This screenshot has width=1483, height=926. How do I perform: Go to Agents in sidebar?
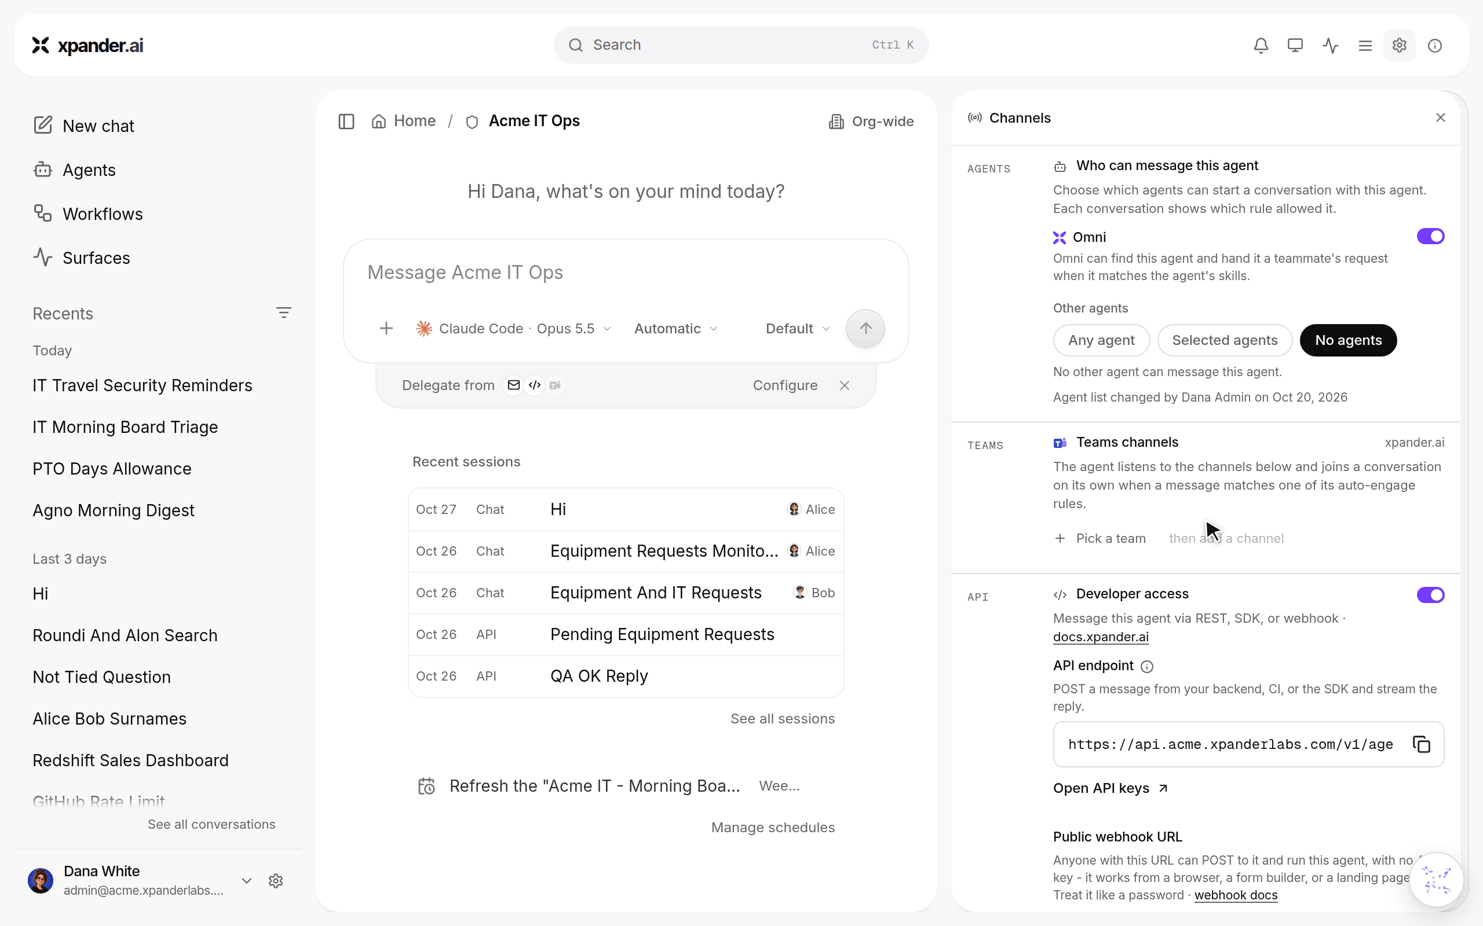click(74, 170)
